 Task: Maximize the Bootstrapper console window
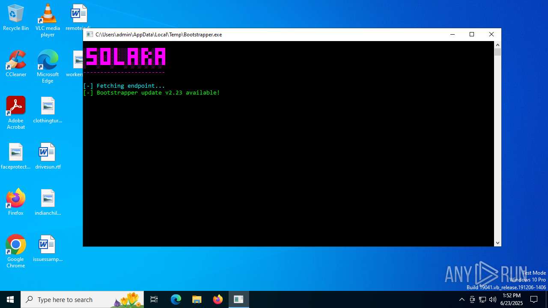(x=472, y=35)
